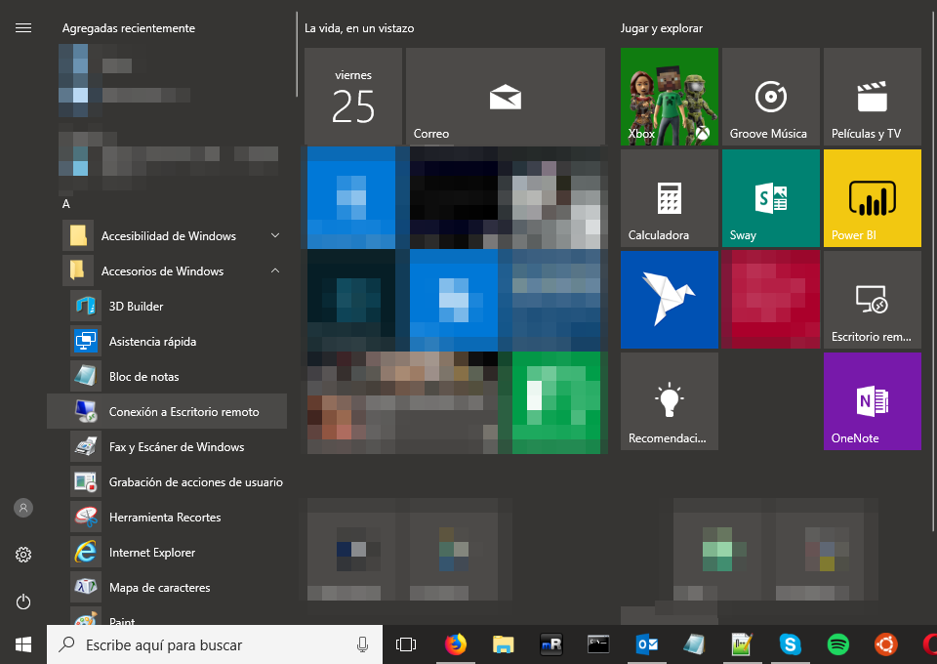Open Internet Explorer from app list
Image resolution: width=937 pixels, height=664 pixels.
point(167,553)
